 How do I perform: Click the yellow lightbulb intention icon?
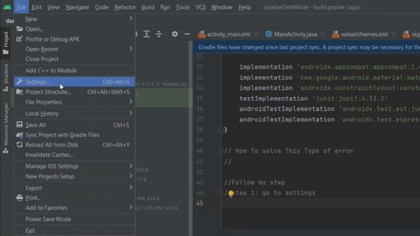click(x=231, y=193)
